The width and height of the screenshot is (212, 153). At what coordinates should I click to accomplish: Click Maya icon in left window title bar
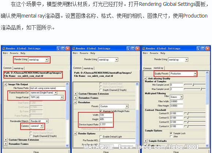(4, 48)
